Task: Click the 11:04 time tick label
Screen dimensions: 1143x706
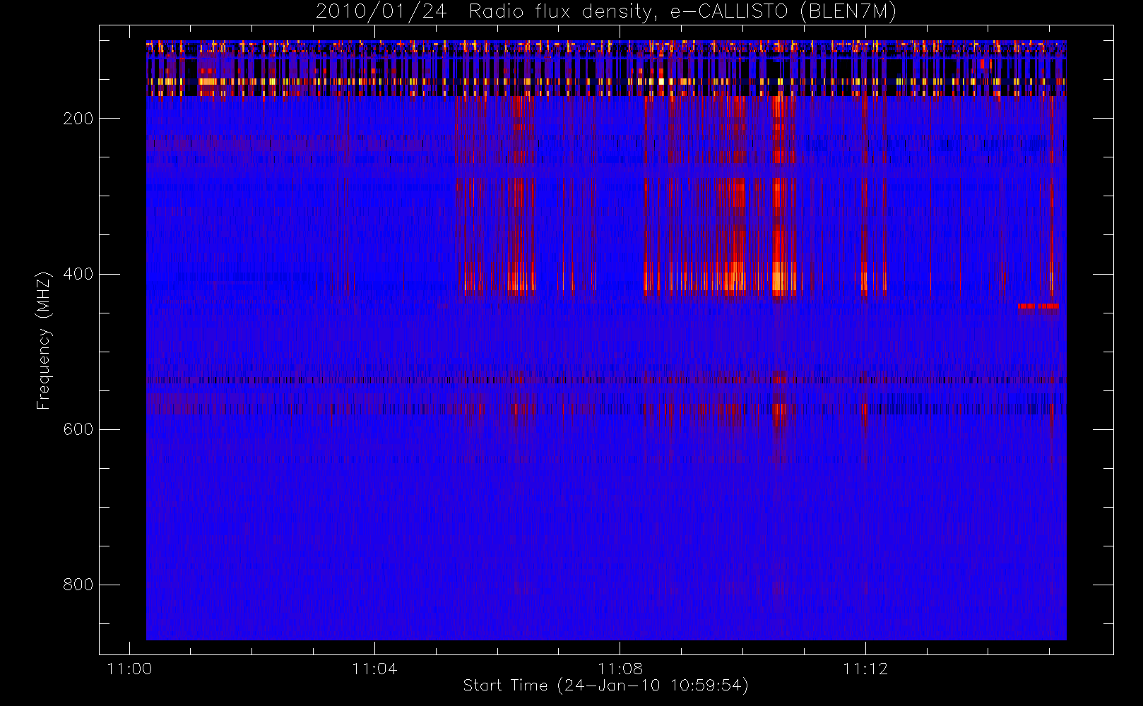Action: (374, 669)
